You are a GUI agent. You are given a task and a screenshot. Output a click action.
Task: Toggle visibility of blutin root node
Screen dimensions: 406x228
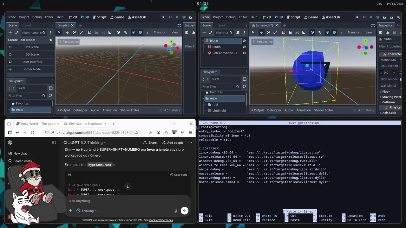click(244, 41)
